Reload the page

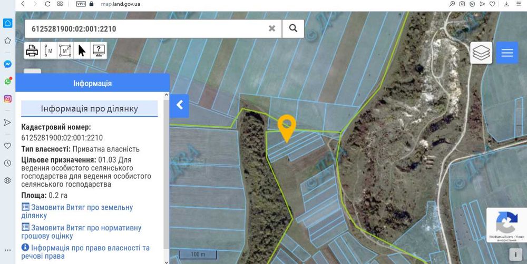tap(47, 4)
